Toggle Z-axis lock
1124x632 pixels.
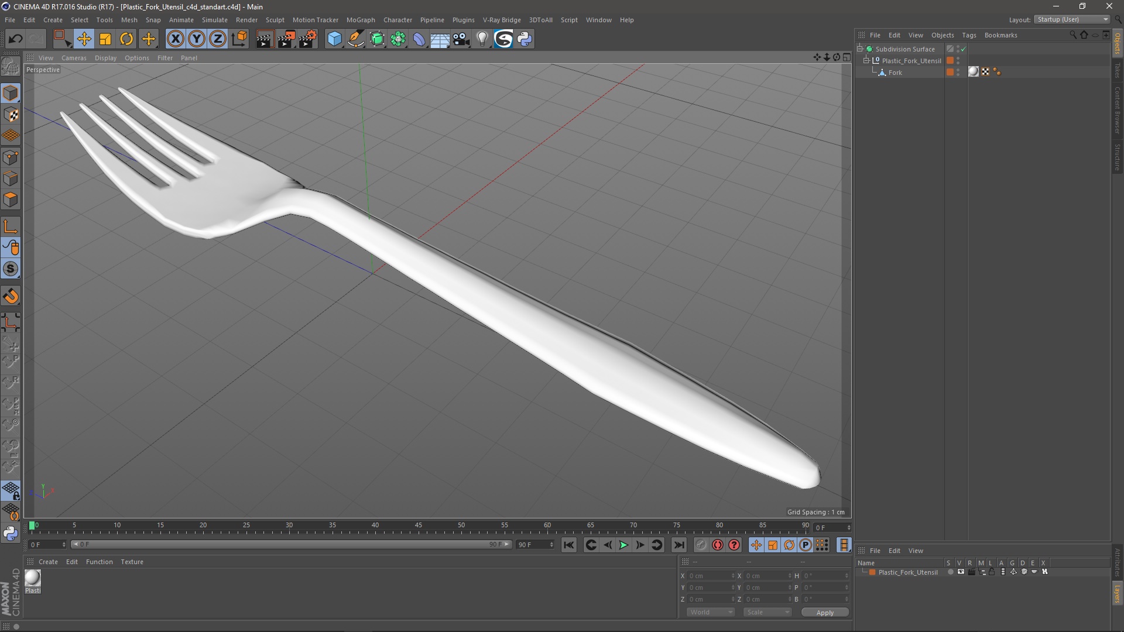[x=217, y=39]
